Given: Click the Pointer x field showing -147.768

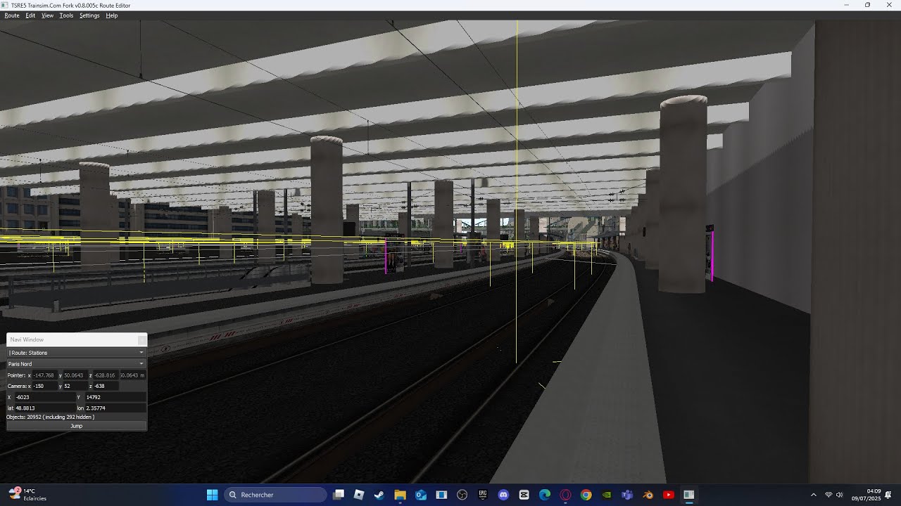Looking at the screenshot, I should click(x=44, y=375).
